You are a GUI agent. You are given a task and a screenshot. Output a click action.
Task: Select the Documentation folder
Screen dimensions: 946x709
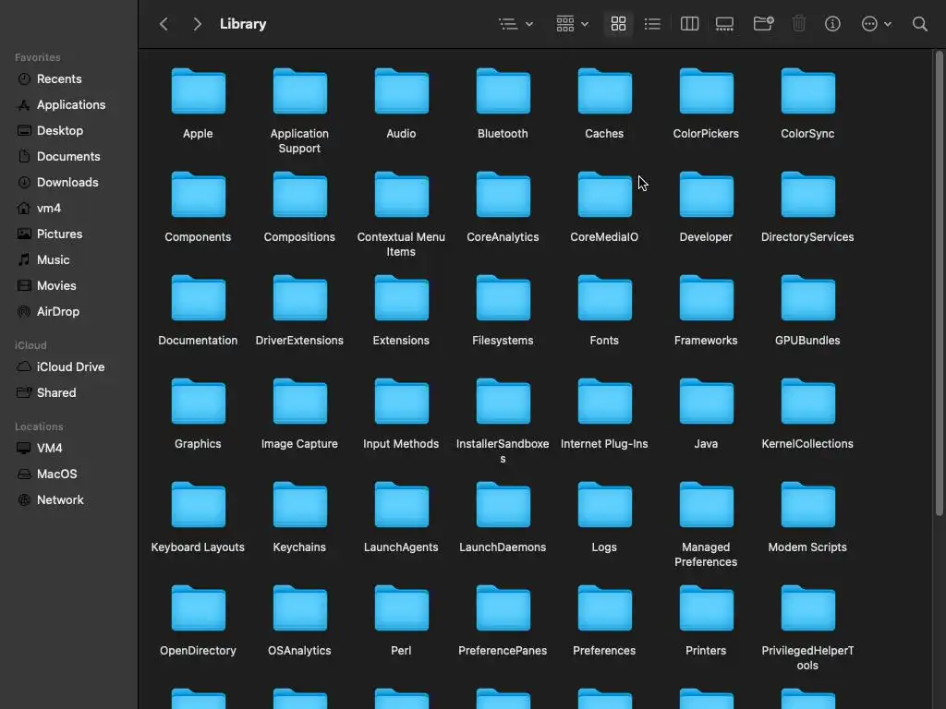(x=198, y=298)
